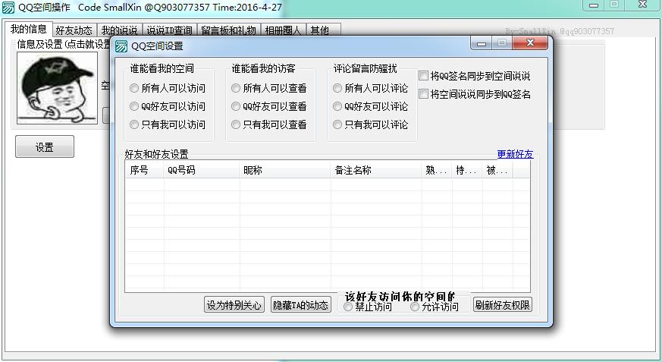The height and width of the screenshot is (362, 662).
Task: Open 留言板和礼物 tab
Action: 229,30
